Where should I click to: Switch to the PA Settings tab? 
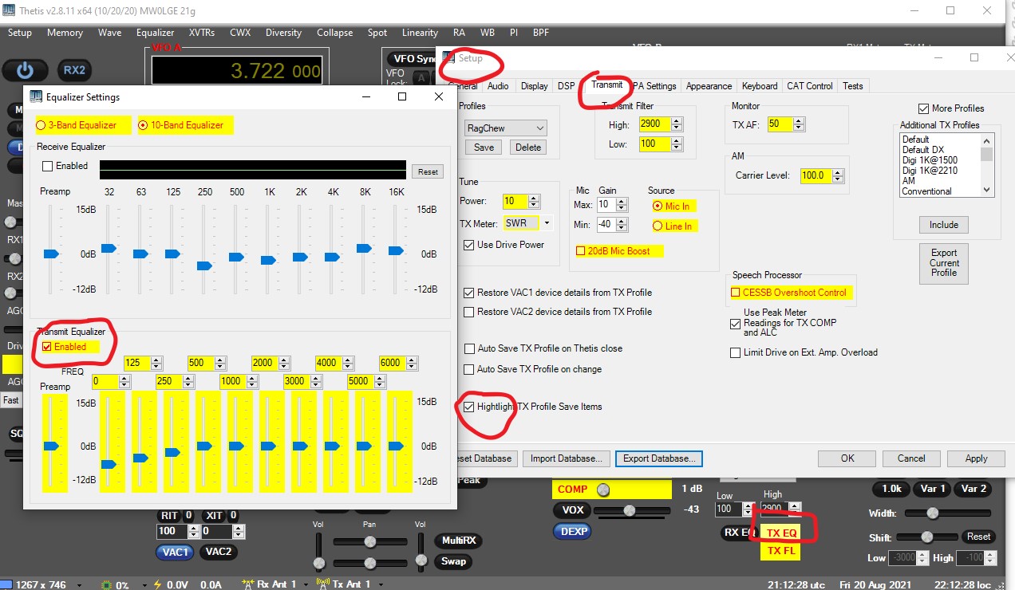654,86
